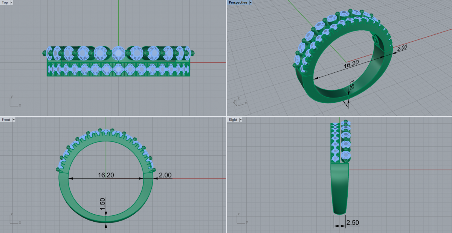
Task: Activate the Right viewport title
Action: (233, 120)
